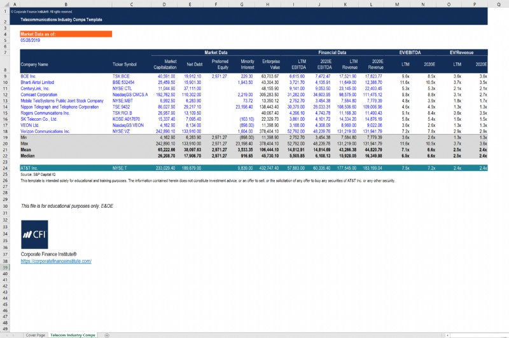
Task: Click the CFI logo image
Action: point(34,234)
